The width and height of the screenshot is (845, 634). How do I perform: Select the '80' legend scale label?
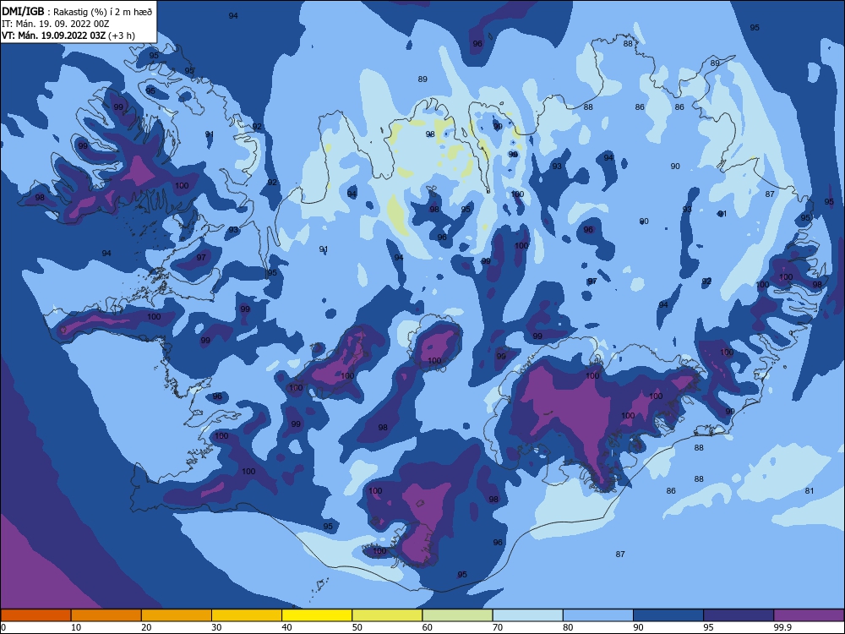click(x=568, y=627)
